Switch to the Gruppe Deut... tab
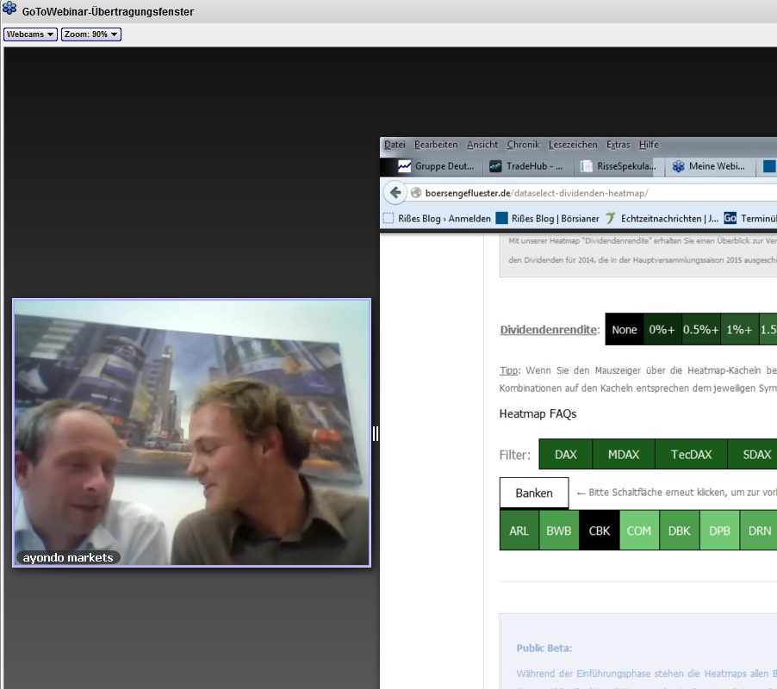The height and width of the screenshot is (689, 777). [x=435, y=166]
